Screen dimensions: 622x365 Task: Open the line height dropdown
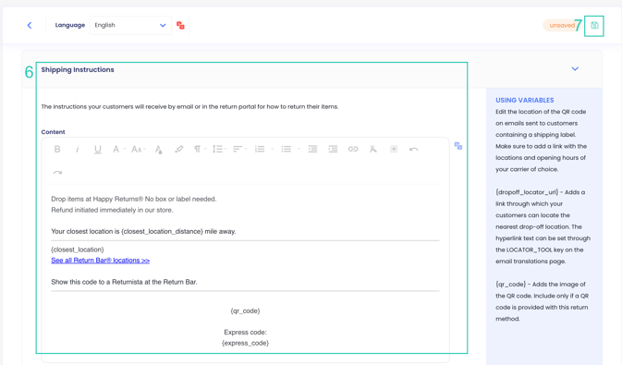point(219,149)
